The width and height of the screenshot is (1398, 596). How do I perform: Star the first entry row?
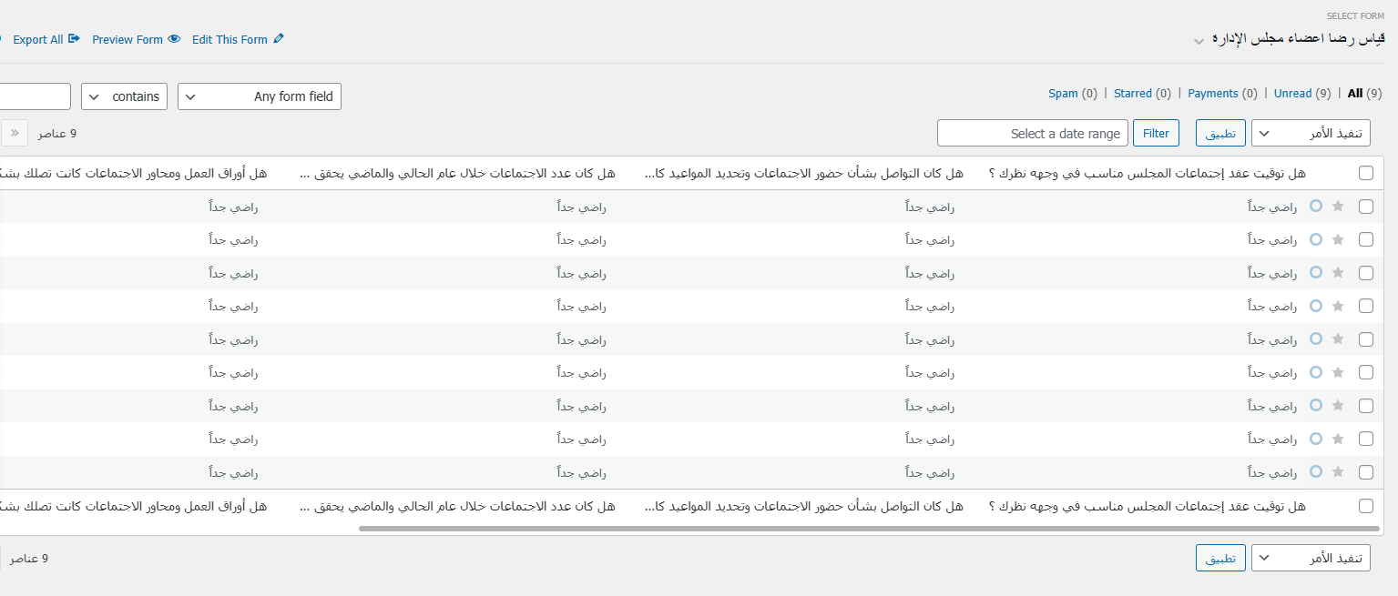(x=1337, y=207)
